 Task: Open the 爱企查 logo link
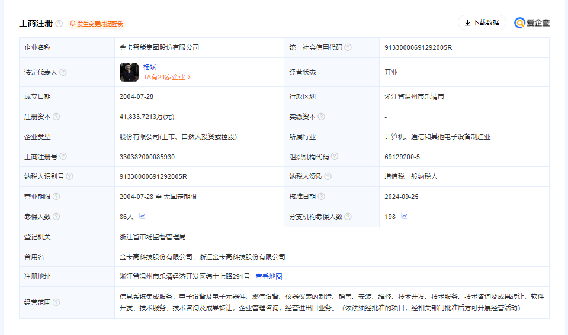[x=532, y=23]
